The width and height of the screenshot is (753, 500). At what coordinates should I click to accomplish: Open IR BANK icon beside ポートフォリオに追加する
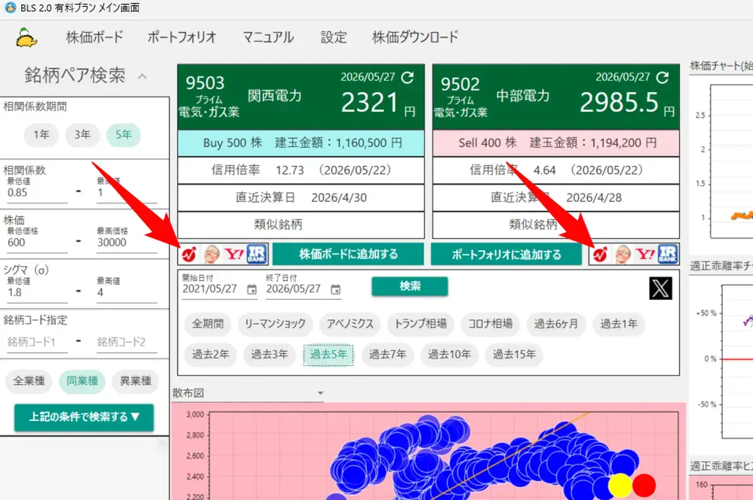[x=667, y=253]
